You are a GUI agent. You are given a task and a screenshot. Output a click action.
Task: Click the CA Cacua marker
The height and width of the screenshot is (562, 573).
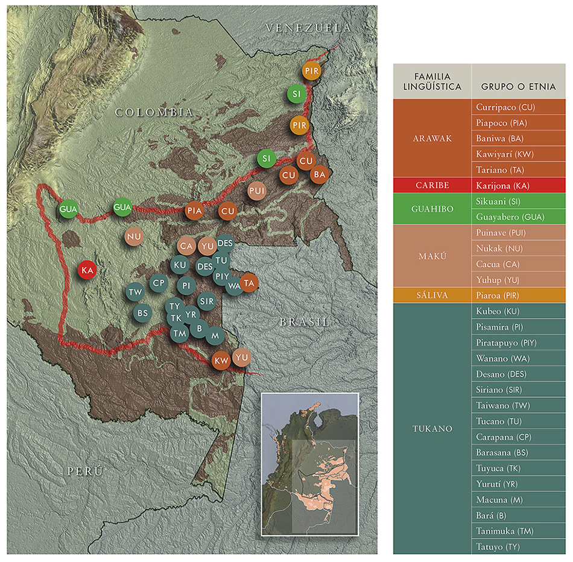click(186, 245)
